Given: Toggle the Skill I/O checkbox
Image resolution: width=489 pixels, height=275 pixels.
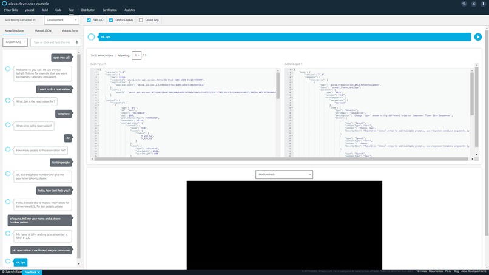Looking at the screenshot, I should 89,20.
